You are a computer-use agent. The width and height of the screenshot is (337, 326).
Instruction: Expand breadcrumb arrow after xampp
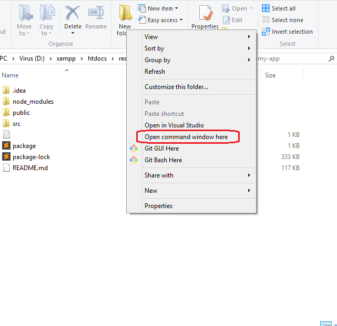point(82,59)
